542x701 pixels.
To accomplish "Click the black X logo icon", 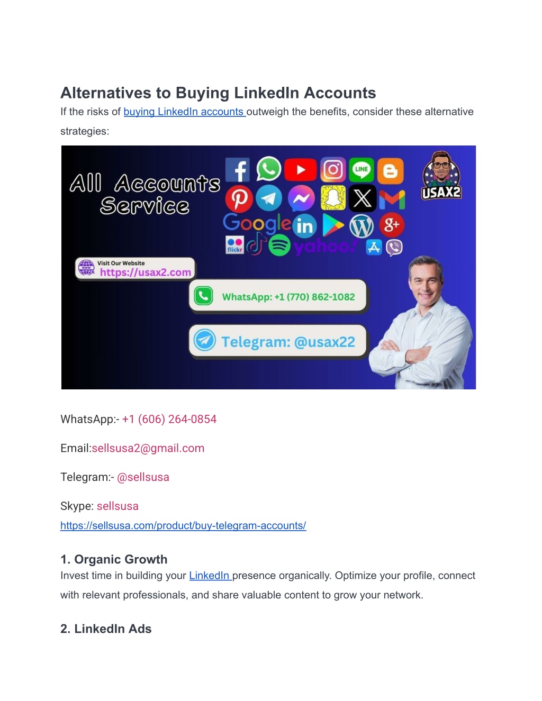I will point(363,198).
